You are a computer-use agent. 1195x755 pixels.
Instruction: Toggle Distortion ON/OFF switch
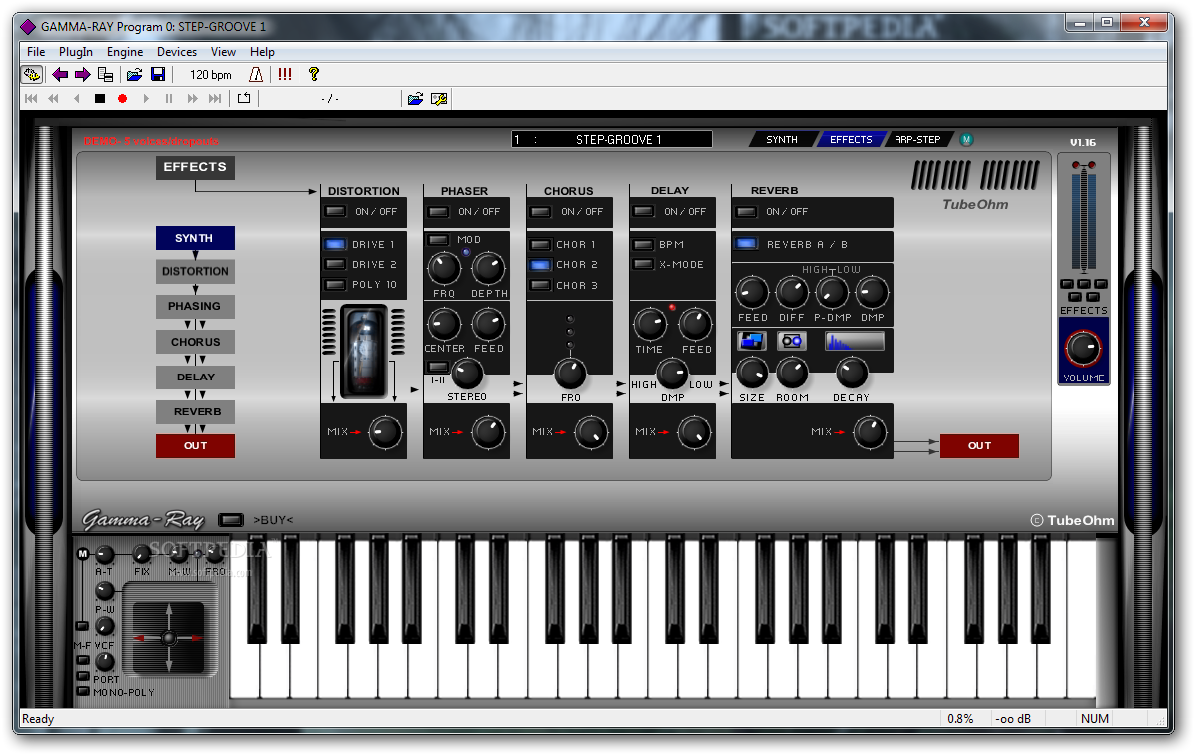click(x=335, y=212)
